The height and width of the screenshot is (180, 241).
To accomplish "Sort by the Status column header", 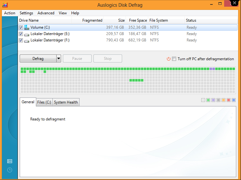I will pos(211,20).
